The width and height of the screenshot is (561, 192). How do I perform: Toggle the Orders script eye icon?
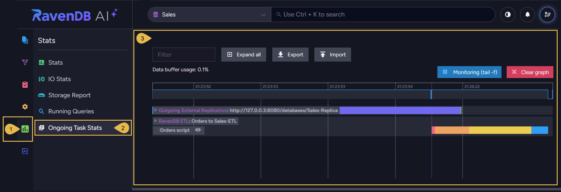click(x=198, y=130)
